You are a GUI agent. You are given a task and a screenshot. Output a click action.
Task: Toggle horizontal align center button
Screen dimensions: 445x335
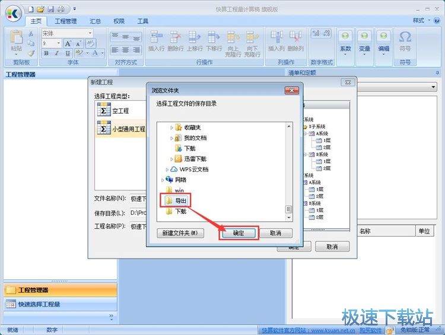[125, 50]
